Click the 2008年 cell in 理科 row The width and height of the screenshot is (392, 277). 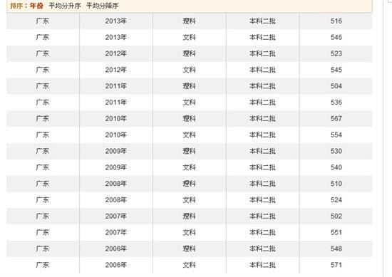click(116, 184)
